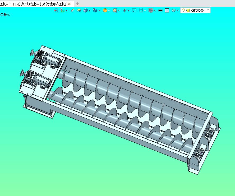The image size is (235, 196).
Task: Add a new tab with plus button
Action: (77, 4)
